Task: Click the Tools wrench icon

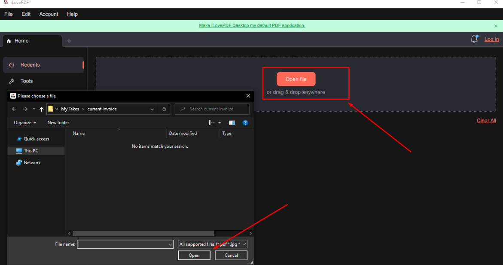Action: click(x=12, y=81)
